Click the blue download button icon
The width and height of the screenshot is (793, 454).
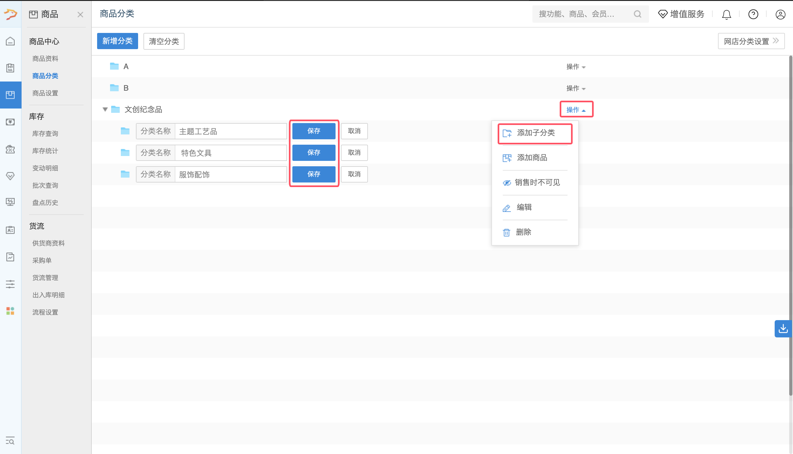click(783, 329)
